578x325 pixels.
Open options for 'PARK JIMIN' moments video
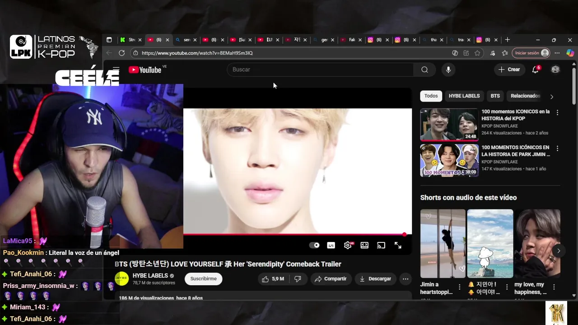tap(557, 148)
